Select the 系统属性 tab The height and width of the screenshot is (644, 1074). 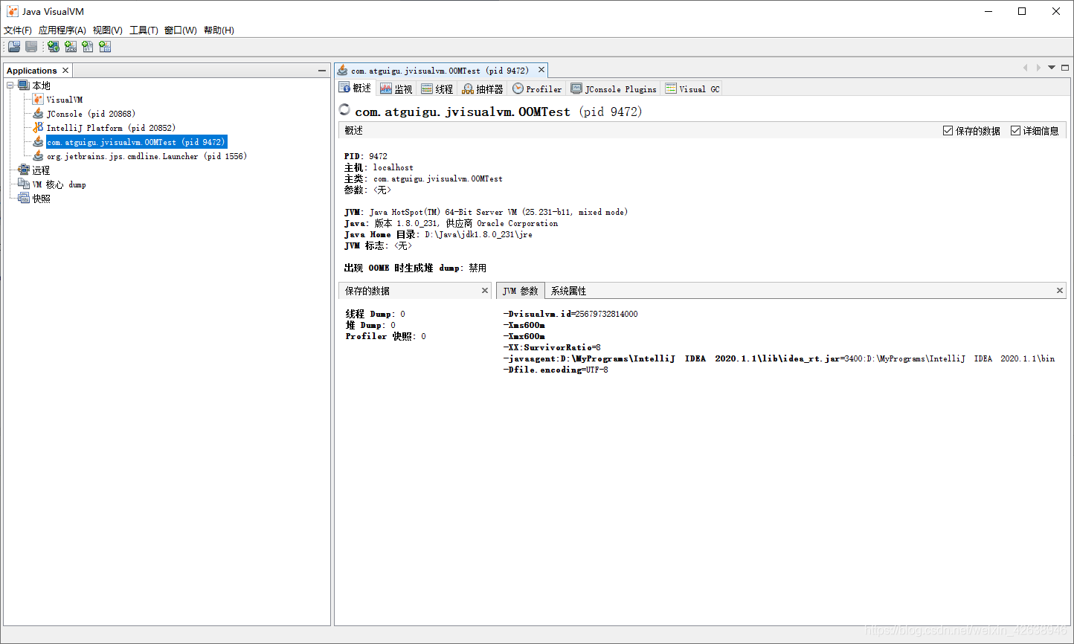coord(569,291)
